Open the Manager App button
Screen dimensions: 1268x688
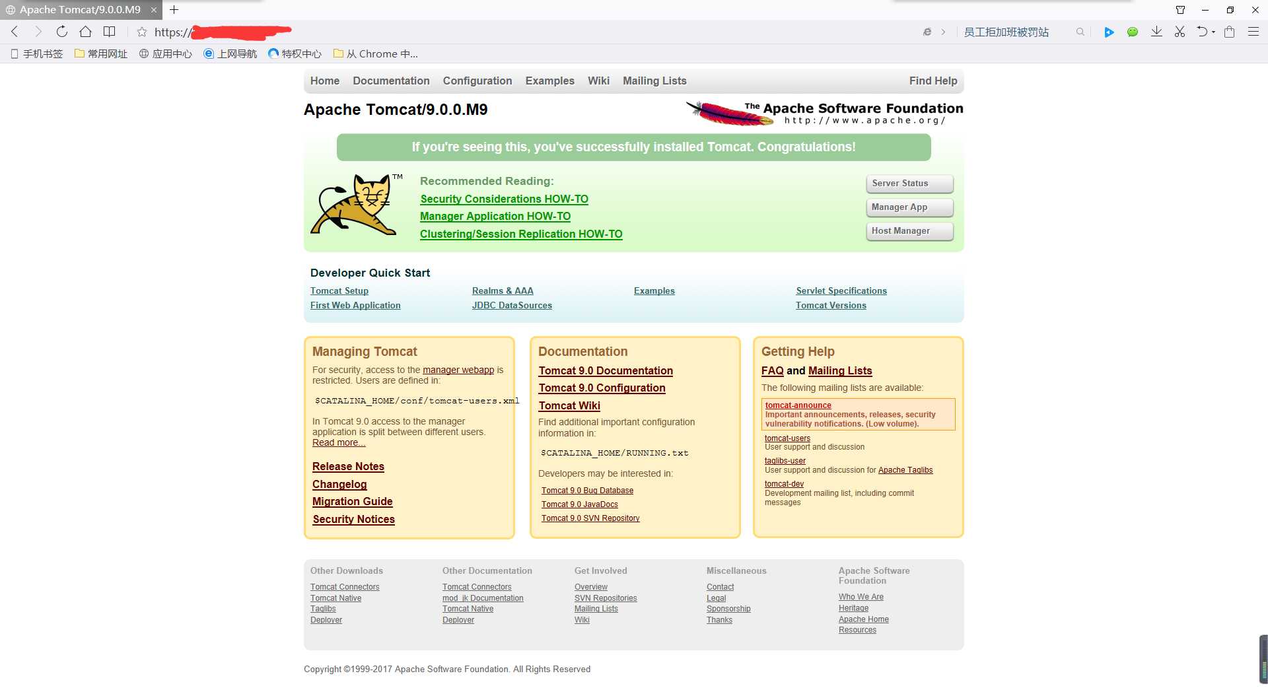click(909, 207)
